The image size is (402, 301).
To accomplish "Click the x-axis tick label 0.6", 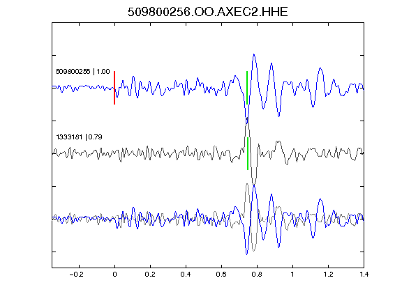I will [221, 275].
